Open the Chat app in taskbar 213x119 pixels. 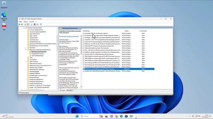point(111,116)
